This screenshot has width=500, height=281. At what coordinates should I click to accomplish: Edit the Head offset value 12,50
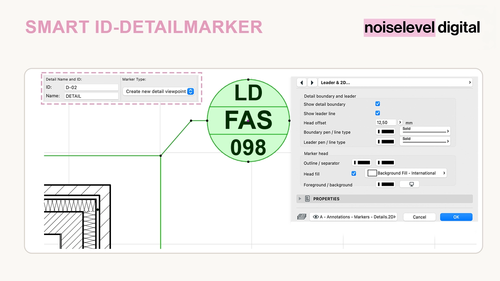(386, 123)
